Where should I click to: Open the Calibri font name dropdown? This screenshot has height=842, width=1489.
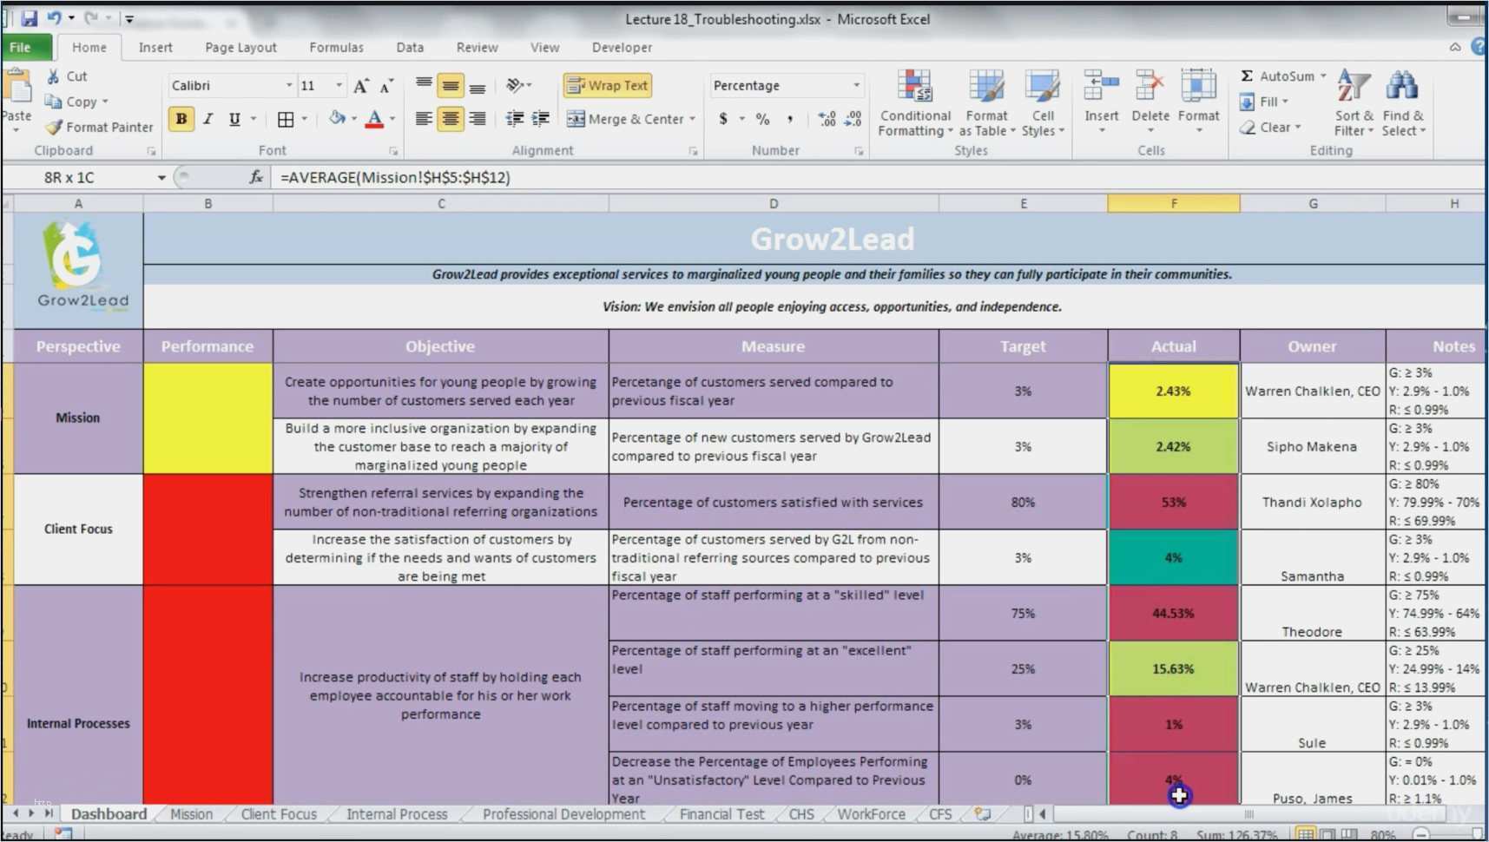click(x=289, y=85)
